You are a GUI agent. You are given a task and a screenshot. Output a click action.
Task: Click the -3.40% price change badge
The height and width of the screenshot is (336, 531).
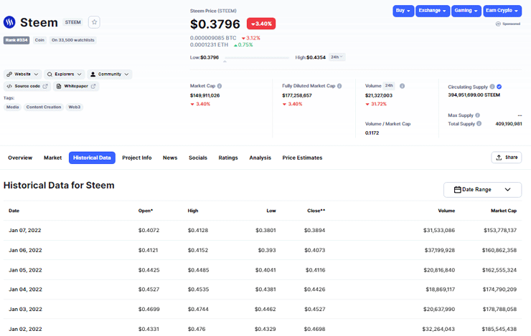[261, 24]
